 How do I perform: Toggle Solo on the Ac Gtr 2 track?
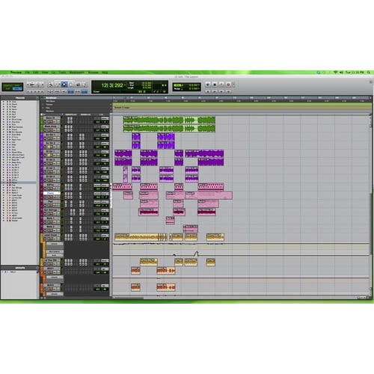pos(49,147)
